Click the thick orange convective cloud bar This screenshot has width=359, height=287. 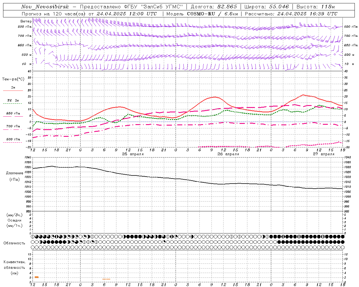click(36, 277)
